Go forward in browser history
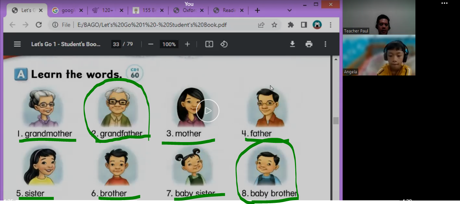The width and height of the screenshot is (460, 204). coord(26,25)
